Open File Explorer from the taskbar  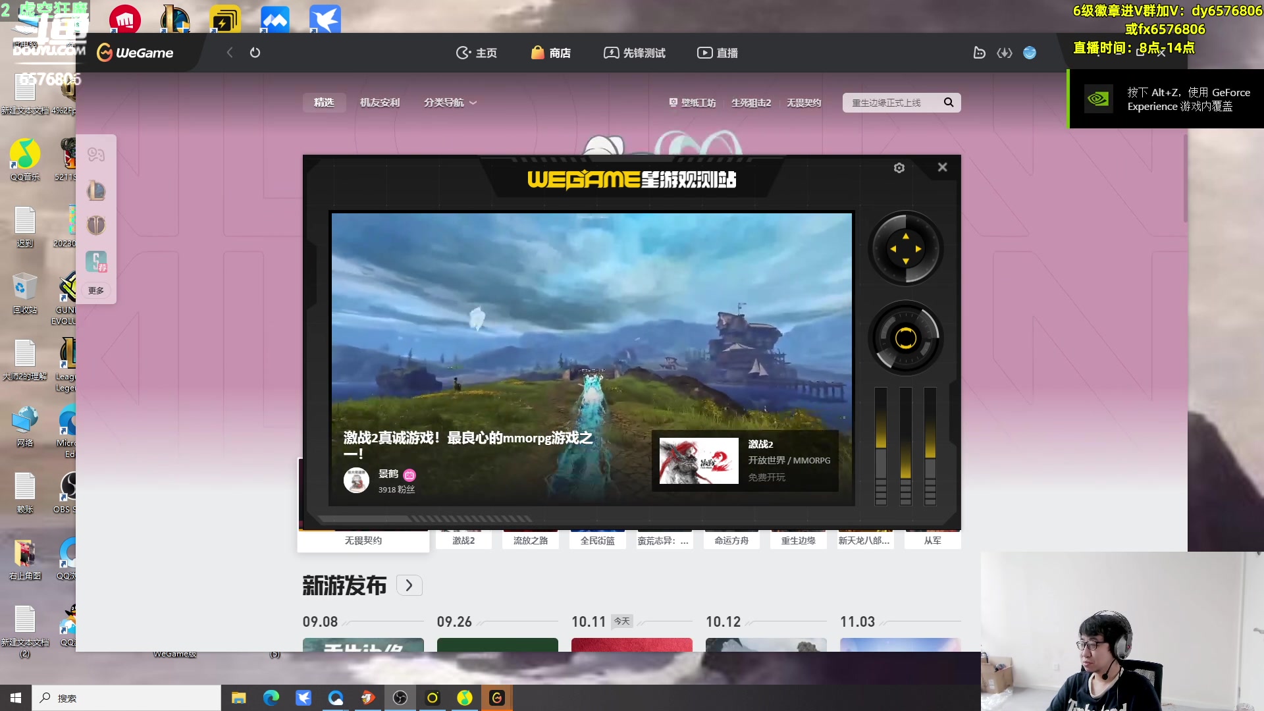[x=238, y=698]
